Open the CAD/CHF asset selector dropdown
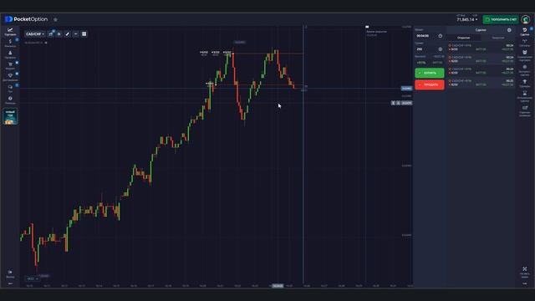The width and height of the screenshot is (535, 301). click(35, 34)
